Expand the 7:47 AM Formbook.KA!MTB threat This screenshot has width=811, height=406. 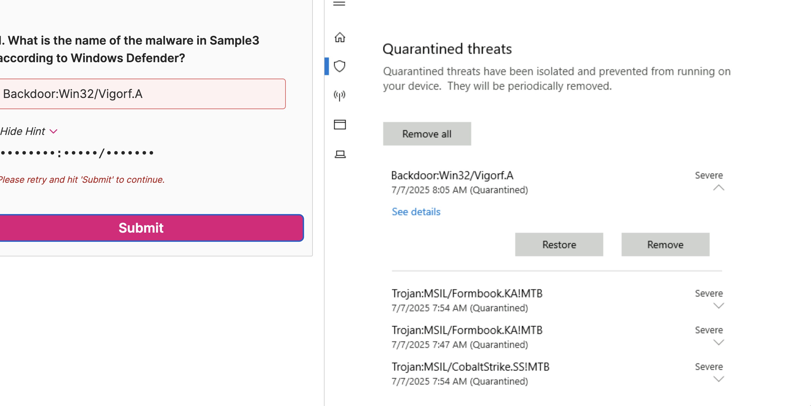[x=718, y=342]
